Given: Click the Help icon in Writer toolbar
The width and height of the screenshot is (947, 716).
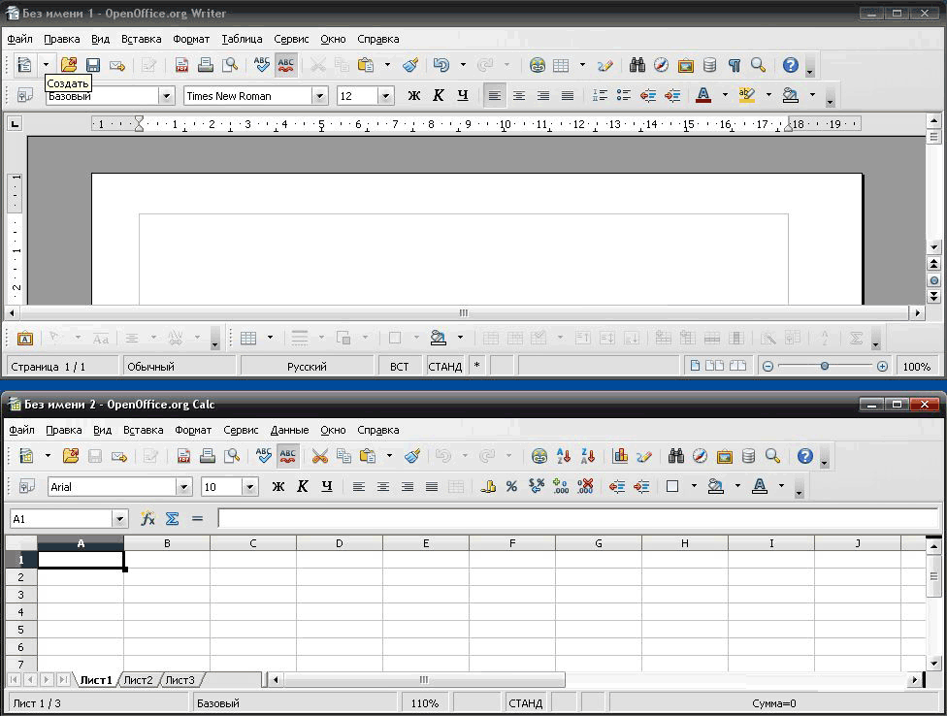Looking at the screenshot, I should [x=791, y=65].
